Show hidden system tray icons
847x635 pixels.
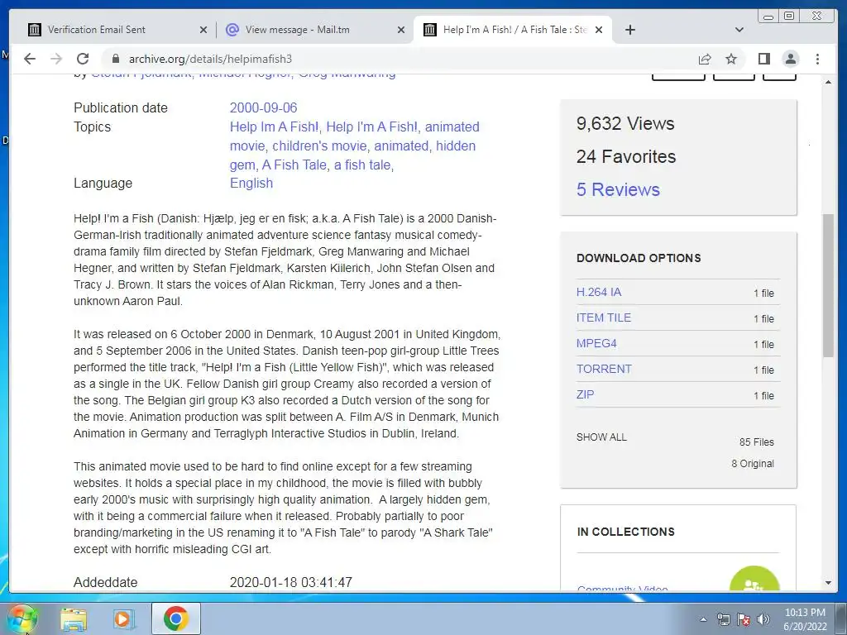pos(703,620)
